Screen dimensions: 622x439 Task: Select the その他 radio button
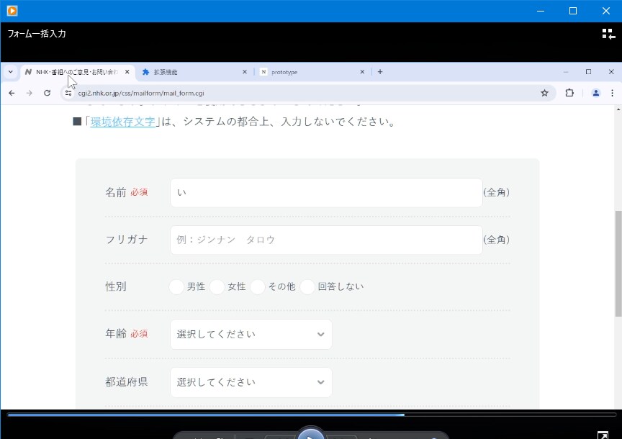[x=258, y=286]
